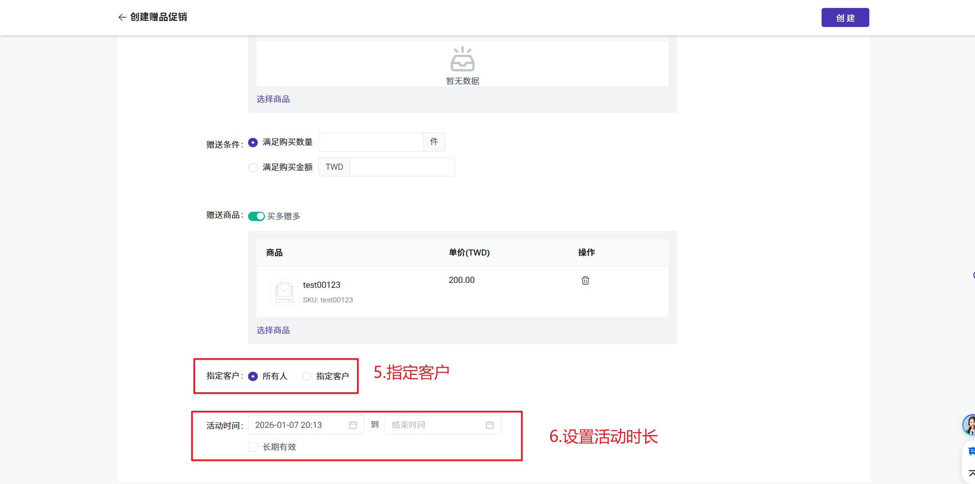The width and height of the screenshot is (975, 484).
Task: Choose 指定客户 radio option
Action: (x=306, y=376)
